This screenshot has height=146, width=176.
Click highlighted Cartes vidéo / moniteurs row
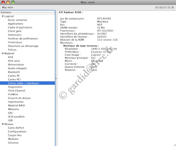coord(27,83)
